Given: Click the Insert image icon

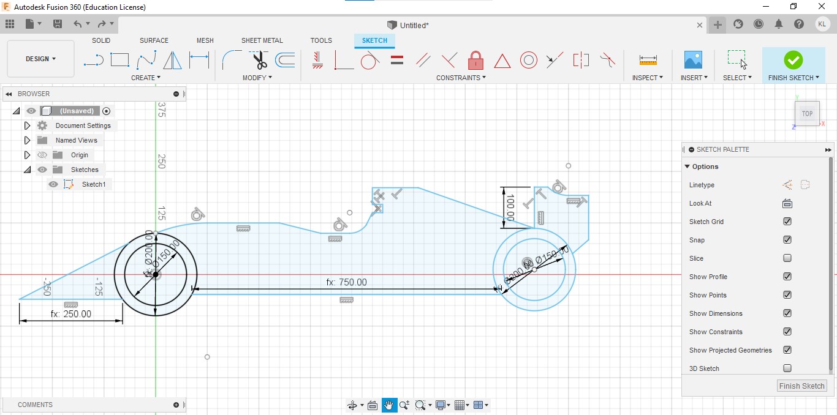Looking at the screenshot, I should click(693, 60).
